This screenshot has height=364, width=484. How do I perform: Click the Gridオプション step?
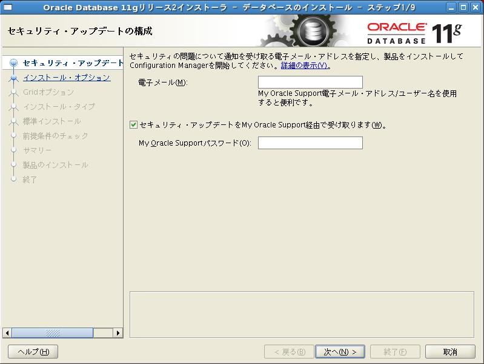pyautogui.click(x=48, y=92)
